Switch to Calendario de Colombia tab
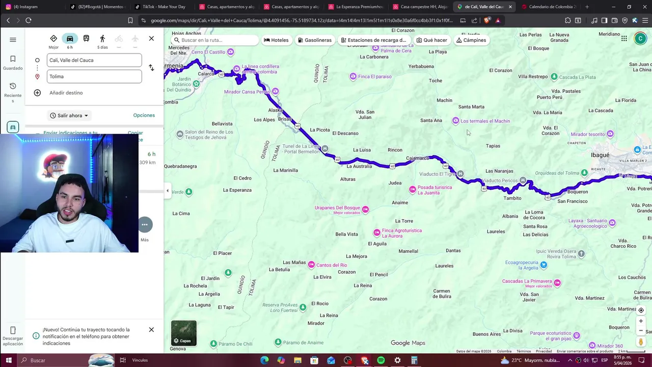Image resolution: width=652 pixels, height=367 pixels. [549, 7]
